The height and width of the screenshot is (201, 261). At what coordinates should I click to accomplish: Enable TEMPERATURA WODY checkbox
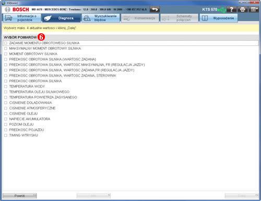click(6, 86)
